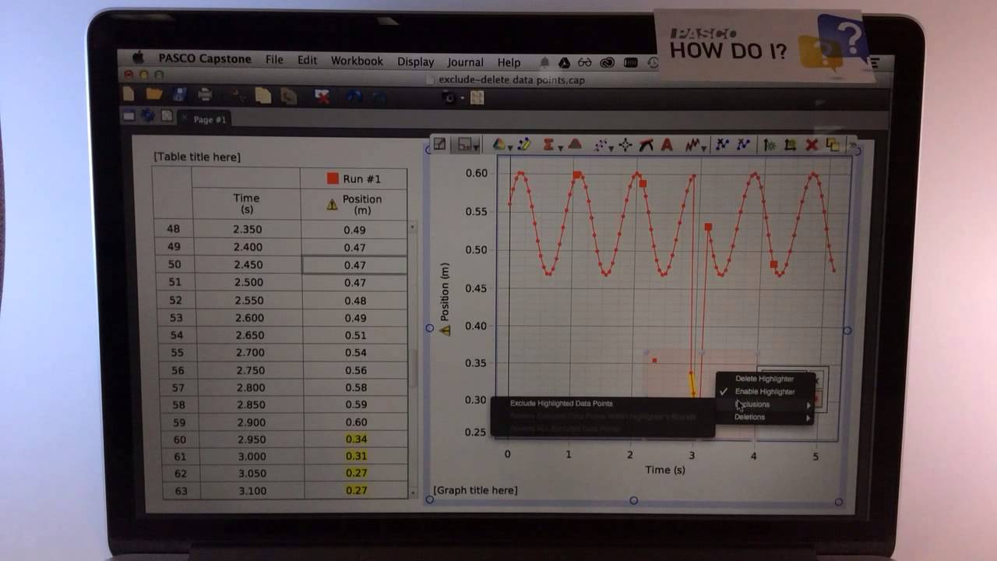The height and width of the screenshot is (561, 997).
Task: Select highlighted 0.34 position cell
Action: tap(355, 439)
